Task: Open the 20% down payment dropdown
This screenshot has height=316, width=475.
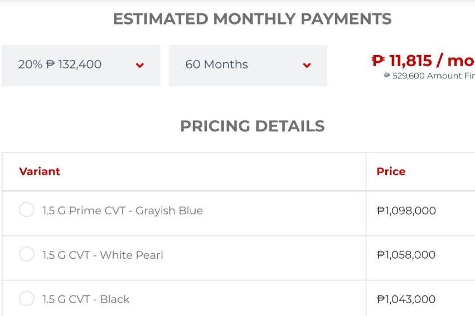Action: 81,65
